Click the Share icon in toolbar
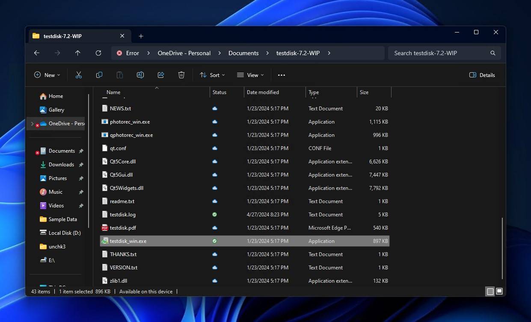The height and width of the screenshot is (322, 531). tap(161, 75)
